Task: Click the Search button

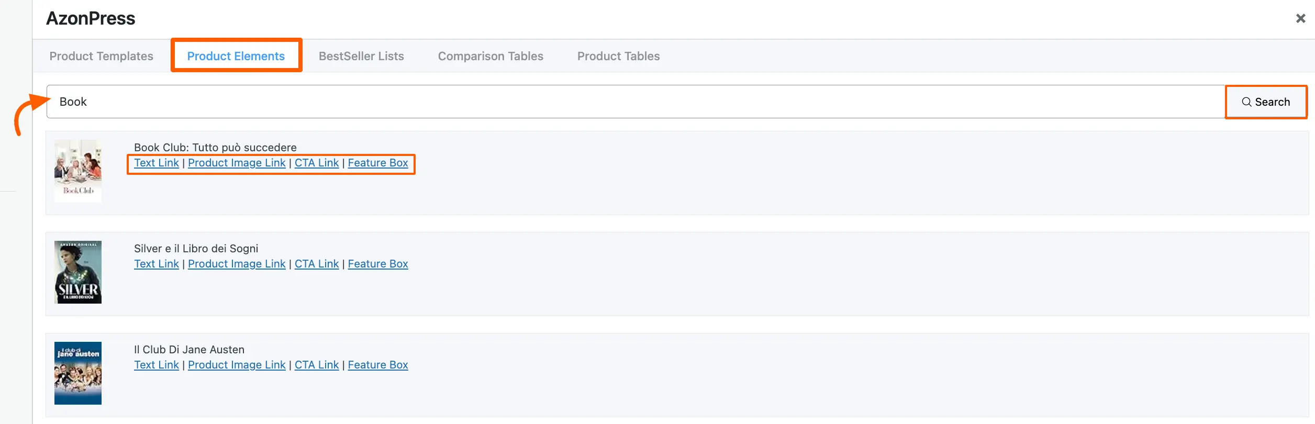Action: [1266, 102]
